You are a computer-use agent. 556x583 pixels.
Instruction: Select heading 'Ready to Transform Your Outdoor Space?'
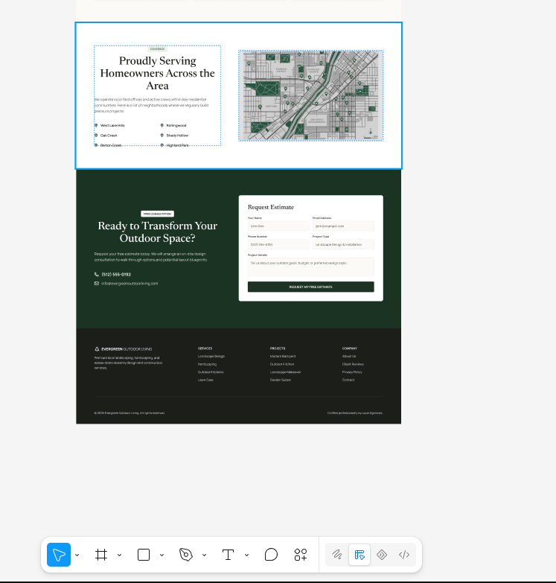click(157, 232)
